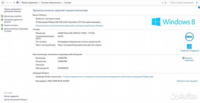Click the 'Windows 8.1 для одного языка' text

(48, 19)
